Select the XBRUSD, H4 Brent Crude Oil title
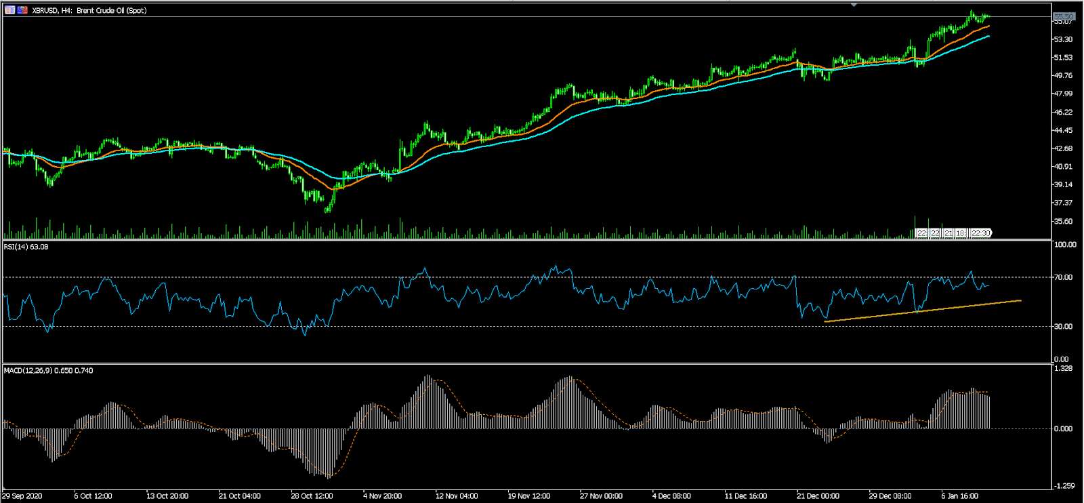1084x503 pixels. 89,10
